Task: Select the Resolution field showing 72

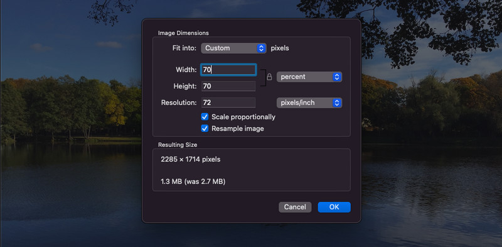Action: (228, 102)
